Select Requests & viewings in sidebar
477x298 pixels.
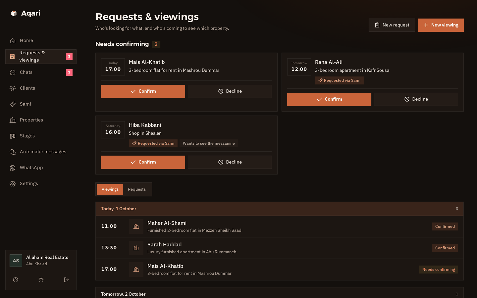(x=41, y=56)
